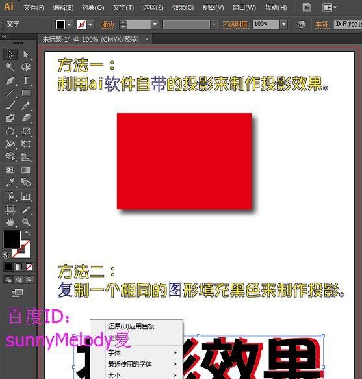
Task: Toggle Draw Inside mode
Action: (x=29, y=280)
